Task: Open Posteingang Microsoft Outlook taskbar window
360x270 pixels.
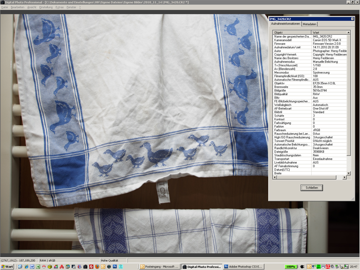Action: pyautogui.click(x=160, y=267)
